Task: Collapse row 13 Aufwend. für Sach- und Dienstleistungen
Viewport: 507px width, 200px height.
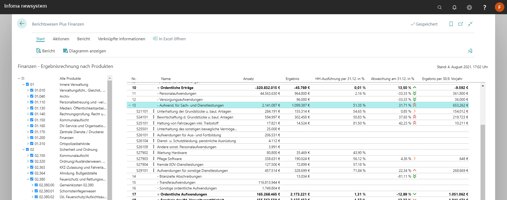Action: point(130,105)
